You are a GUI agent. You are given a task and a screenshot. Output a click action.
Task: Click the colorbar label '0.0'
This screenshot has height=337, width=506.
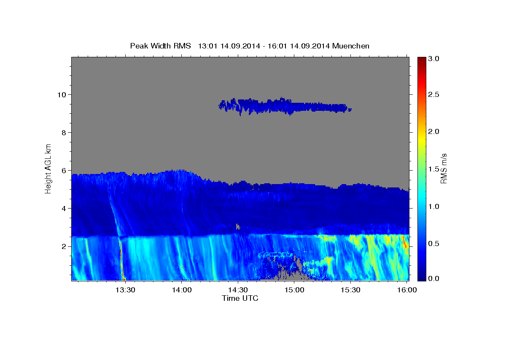click(434, 278)
